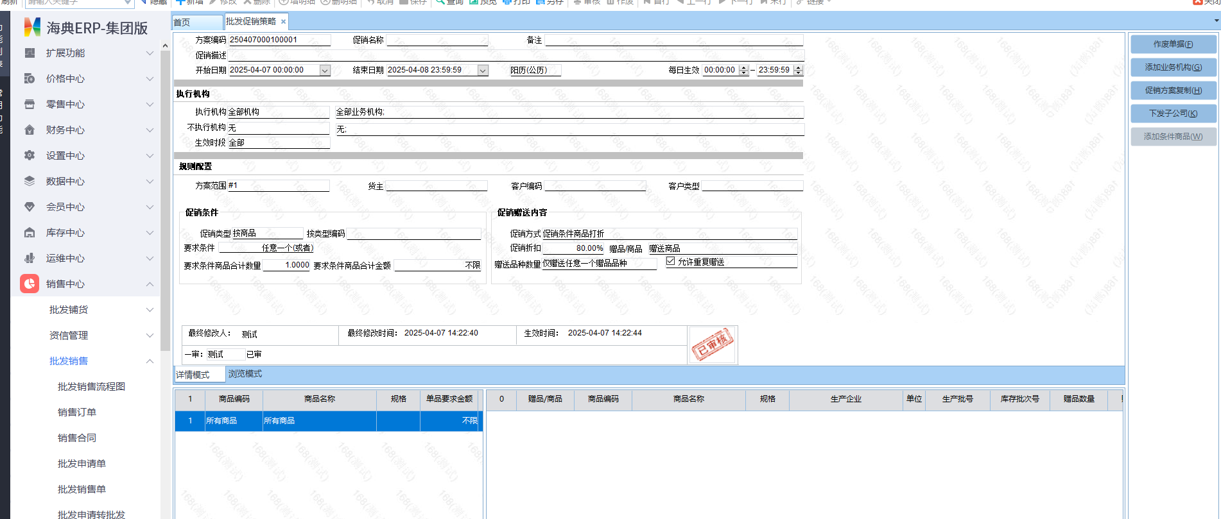
Task: Click the 客户编码 field
Action: pos(595,186)
